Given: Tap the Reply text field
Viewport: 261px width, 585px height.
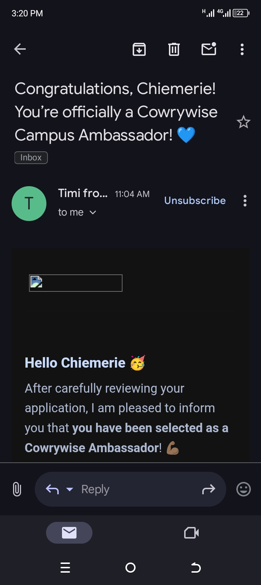Looking at the screenshot, I should (x=134, y=489).
